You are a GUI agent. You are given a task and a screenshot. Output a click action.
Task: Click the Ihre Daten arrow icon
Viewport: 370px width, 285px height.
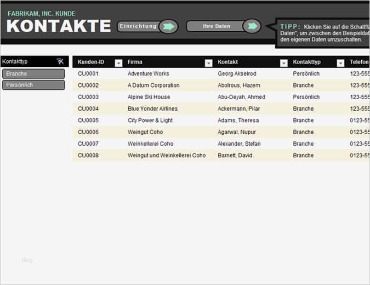(252, 26)
